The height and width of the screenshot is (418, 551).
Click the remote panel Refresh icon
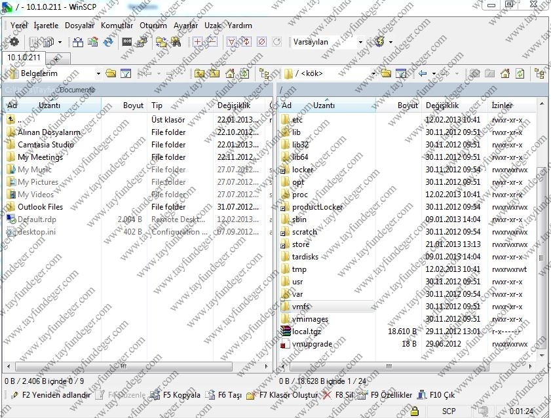[520, 73]
